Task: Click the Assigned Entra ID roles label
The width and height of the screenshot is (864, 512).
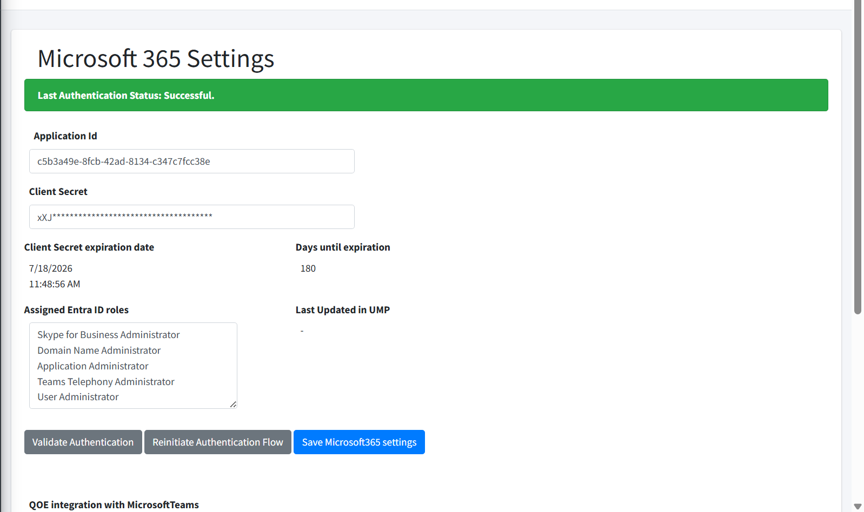Action: pyautogui.click(x=76, y=310)
